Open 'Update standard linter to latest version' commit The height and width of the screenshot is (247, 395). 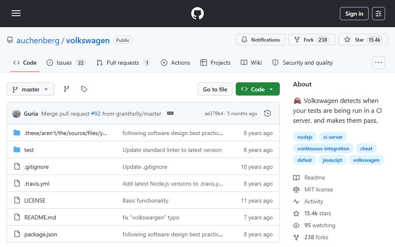pyautogui.click(x=172, y=150)
